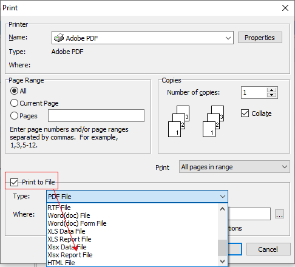Click the list scrollbar up arrow
This screenshot has height=267, width=295.
tap(222, 209)
